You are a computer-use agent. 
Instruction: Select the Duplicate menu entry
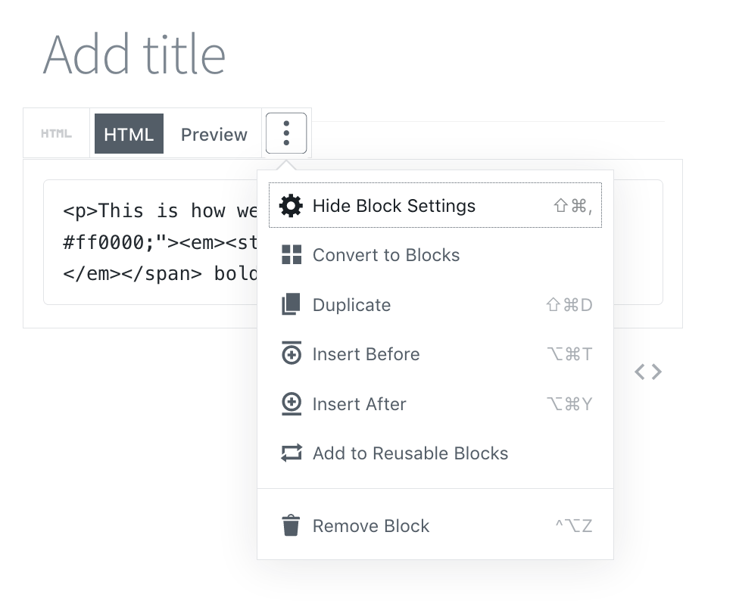coord(352,305)
